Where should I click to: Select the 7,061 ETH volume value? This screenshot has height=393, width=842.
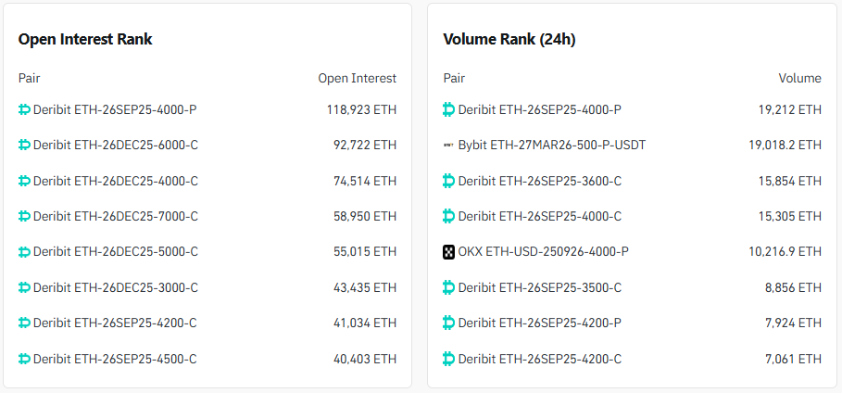[x=793, y=359]
